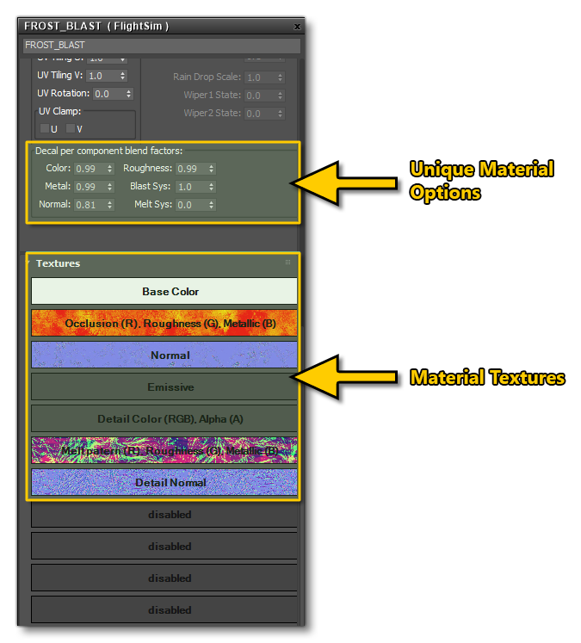The width and height of the screenshot is (581, 643).
Task: Enable the U clamp checkbox
Action: [x=45, y=128]
